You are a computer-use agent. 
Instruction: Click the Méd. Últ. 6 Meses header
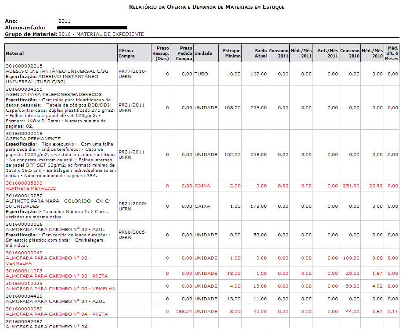pyautogui.click(x=392, y=53)
